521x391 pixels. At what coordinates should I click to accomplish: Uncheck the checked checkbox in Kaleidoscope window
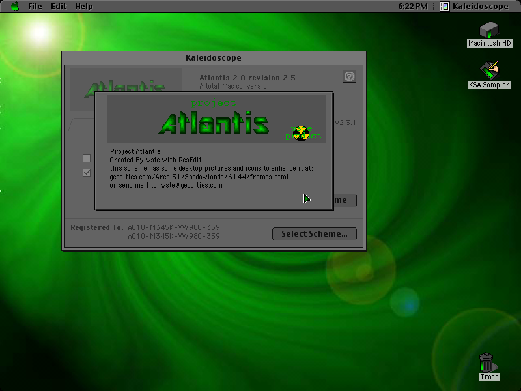(x=87, y=173)
